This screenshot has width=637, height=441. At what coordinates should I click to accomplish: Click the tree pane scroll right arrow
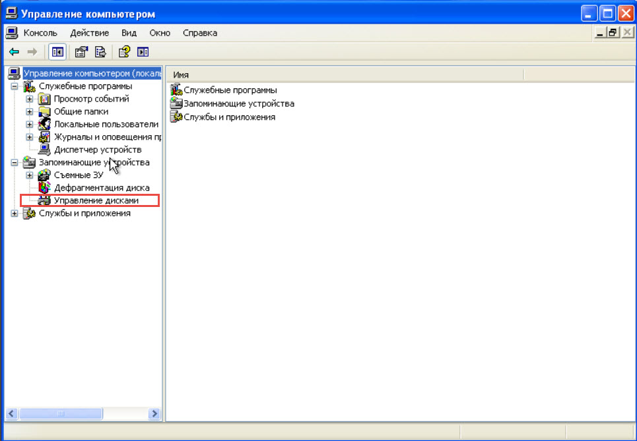point(154,414)
